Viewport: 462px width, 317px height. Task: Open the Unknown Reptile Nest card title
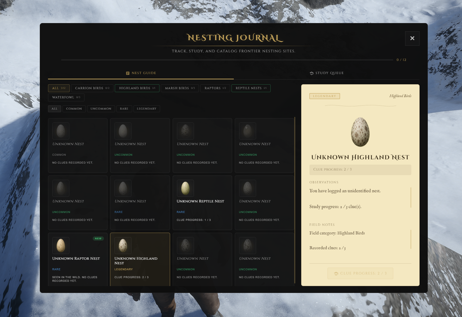coord(200,201)
